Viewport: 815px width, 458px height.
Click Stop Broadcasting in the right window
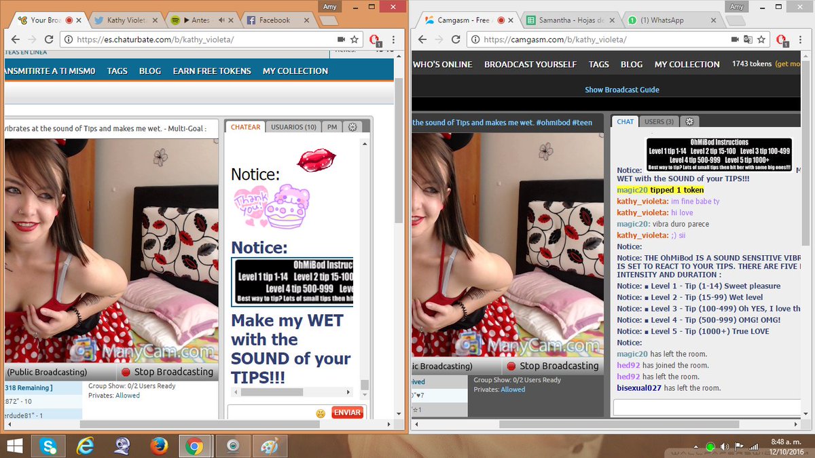coord(553,366)
